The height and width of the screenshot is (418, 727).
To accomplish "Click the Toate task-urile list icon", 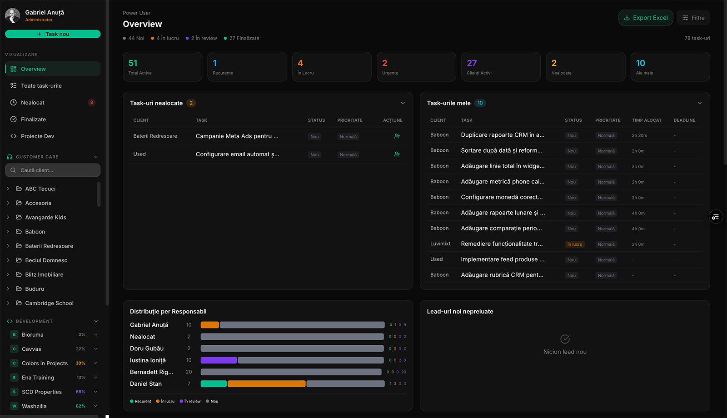I will (x=13, y=86).
